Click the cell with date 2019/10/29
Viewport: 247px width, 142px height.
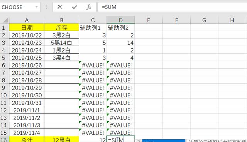27,88
